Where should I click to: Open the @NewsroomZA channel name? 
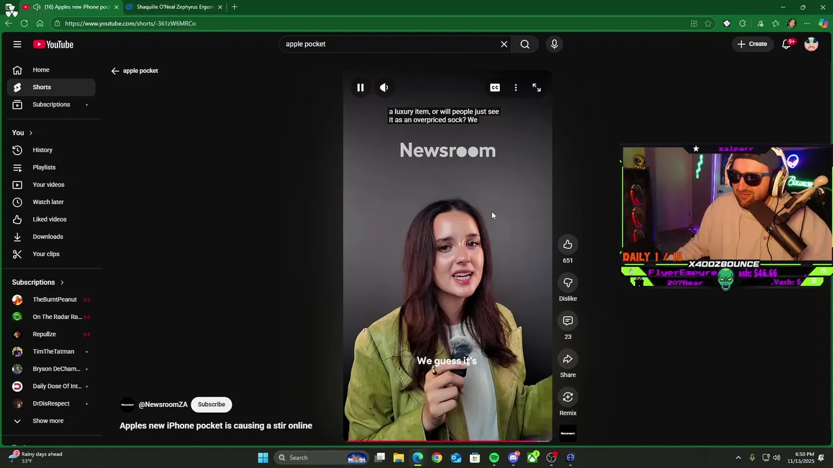pos(163,404)
